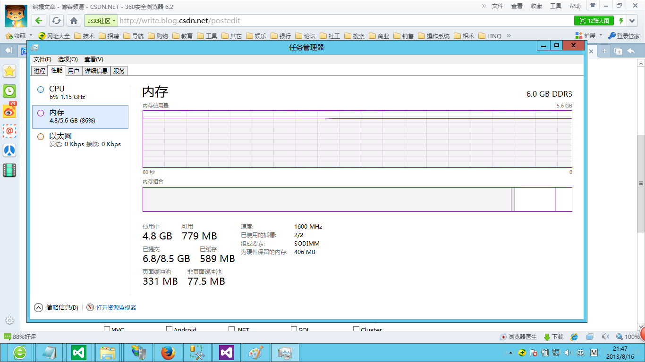The image size is (645, 362).
Task: Click the browser address URL field
Action: click(345, 21)
